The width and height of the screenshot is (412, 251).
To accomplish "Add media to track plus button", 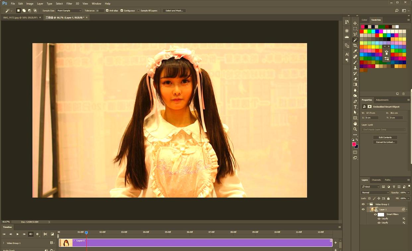I will pos(335,243).
